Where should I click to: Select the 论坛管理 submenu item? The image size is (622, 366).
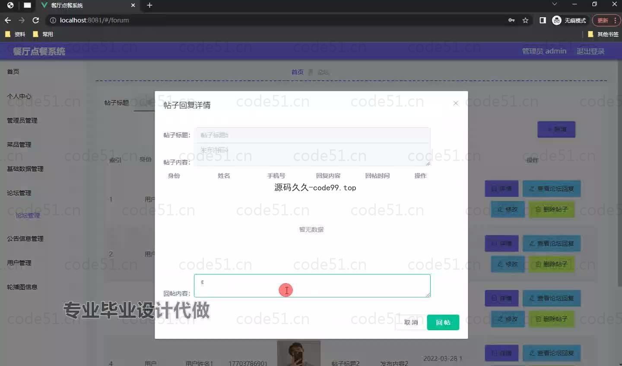(28, 215)
